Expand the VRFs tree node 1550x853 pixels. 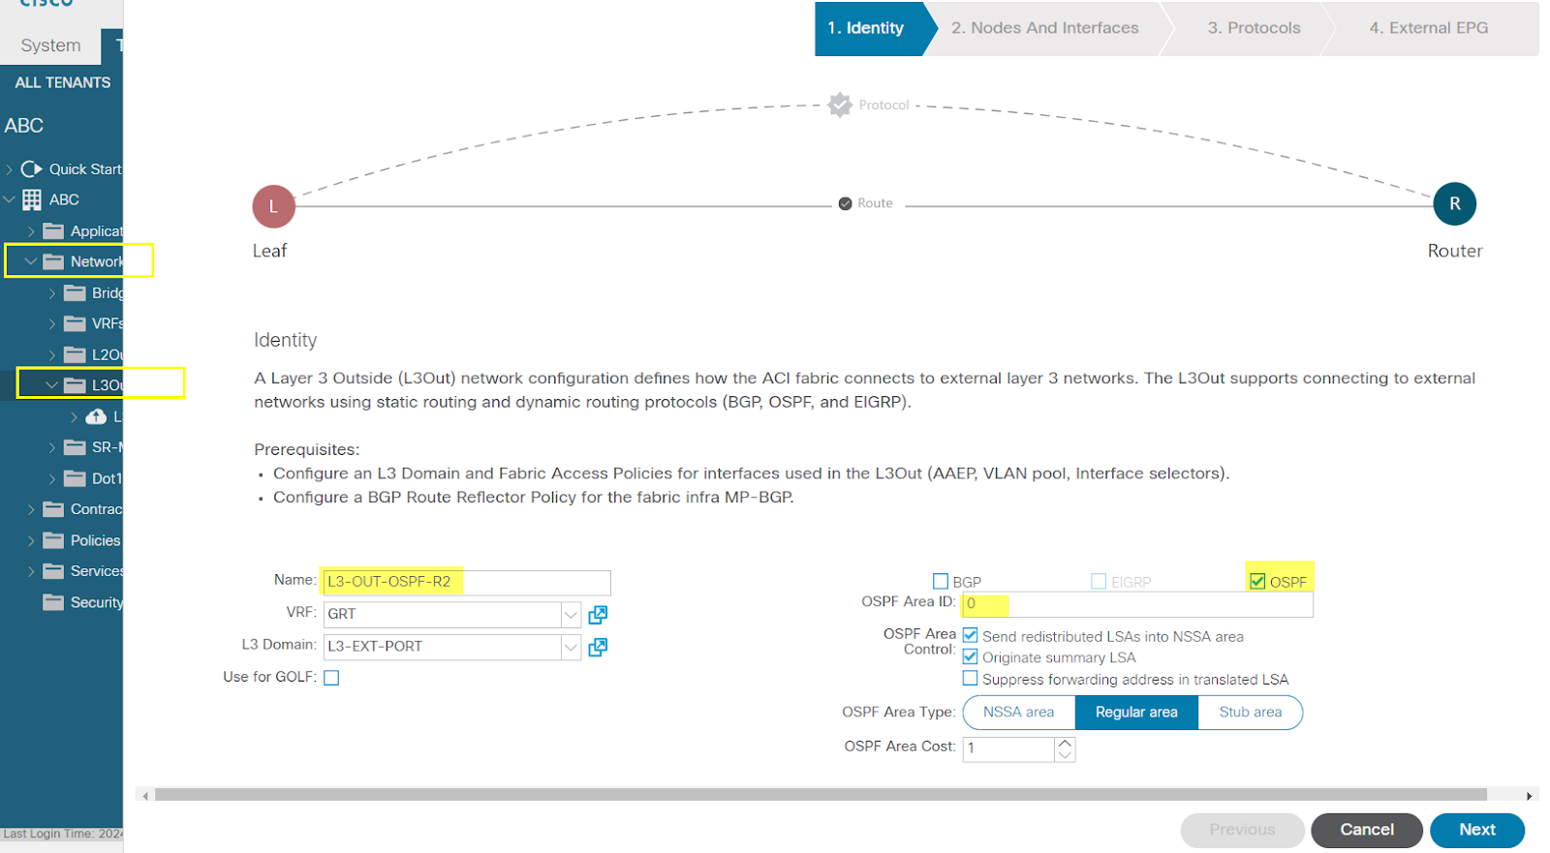pos(52,323)
